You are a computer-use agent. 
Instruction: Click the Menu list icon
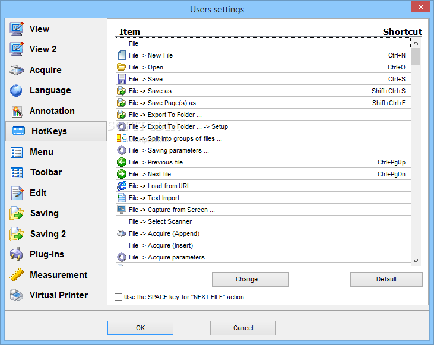coord(17,152)
